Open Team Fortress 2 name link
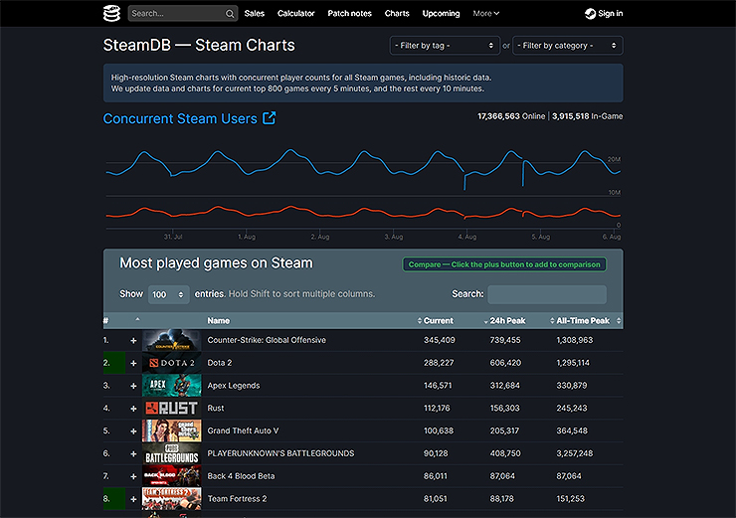Image resolution: width=736 pixels, height=518 pixels. pos(237,499)
